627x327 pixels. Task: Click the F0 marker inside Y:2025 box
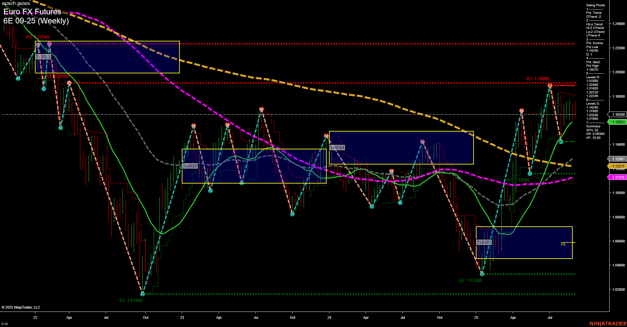(x=563, y=244)
